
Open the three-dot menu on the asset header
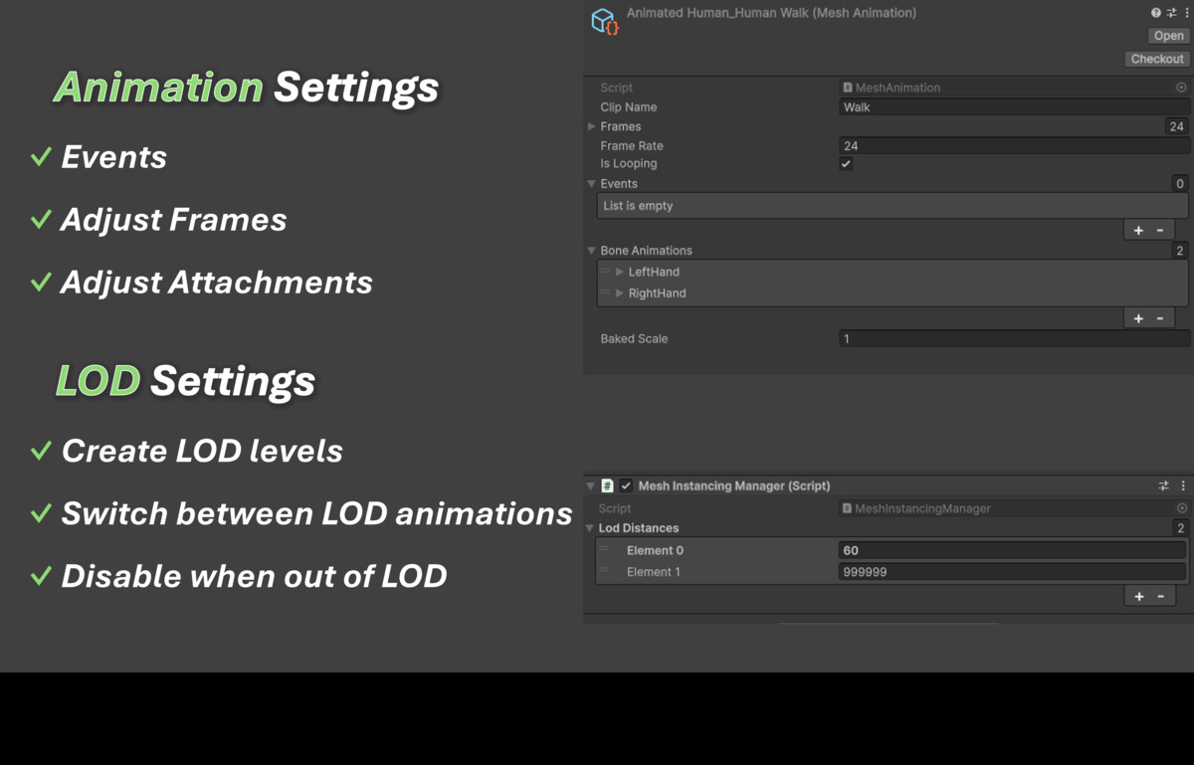[x=1187, y=12]
